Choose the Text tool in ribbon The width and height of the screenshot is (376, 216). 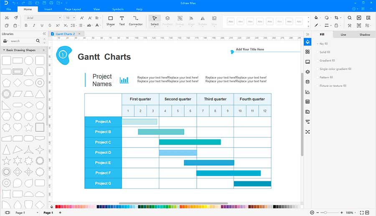122,20
